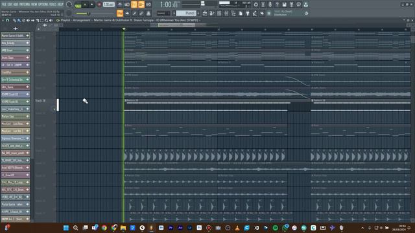Select the playlist Select tool
Image resolution: width=415 pixels, height=233 pixels.
(x=41, y=20)
